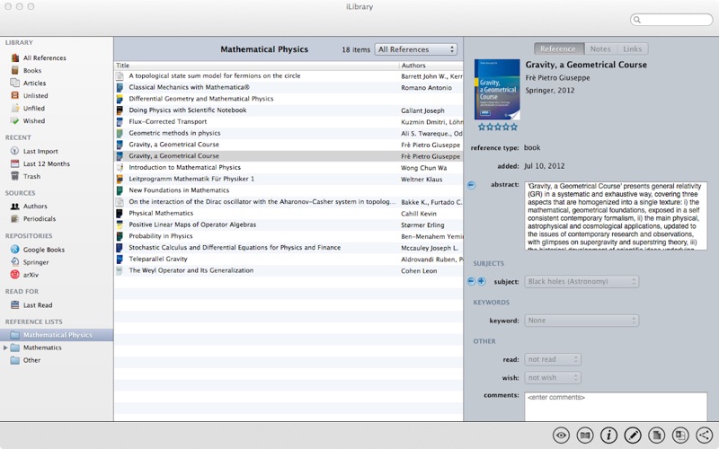Click the document page icon in bottom toolbar
The height and width of the screenshot is (449, 719).
(x=657, y=436)
